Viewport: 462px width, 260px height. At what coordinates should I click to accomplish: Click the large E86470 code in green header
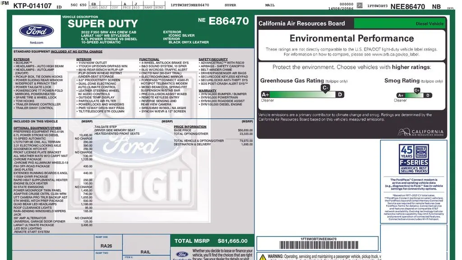[x=229, y=21]
